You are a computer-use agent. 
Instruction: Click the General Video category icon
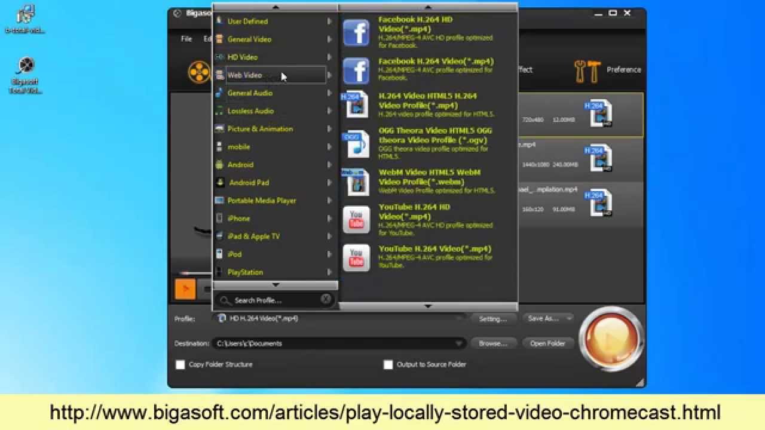(219, 39)
